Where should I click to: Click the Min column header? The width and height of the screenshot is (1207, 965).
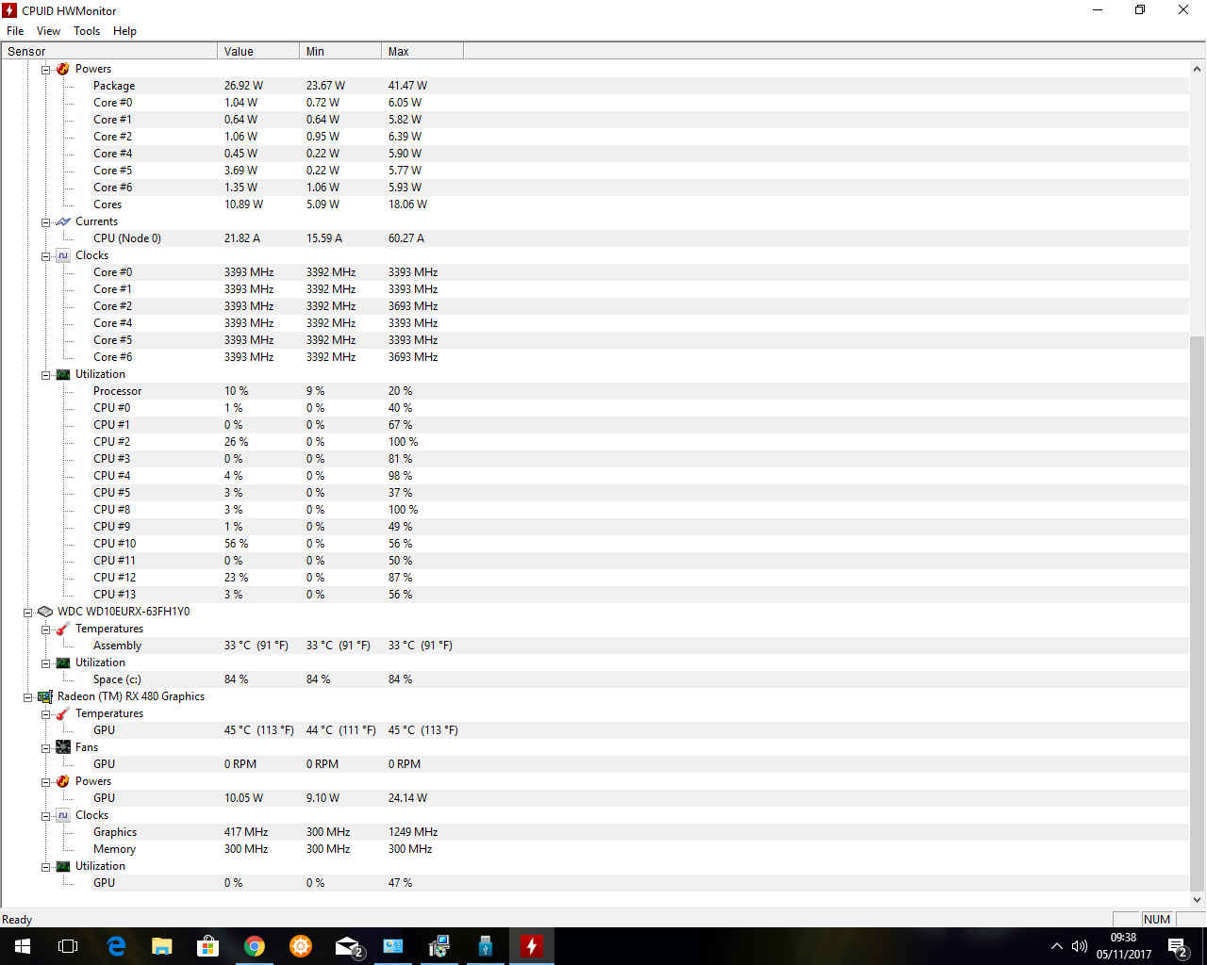340,51
